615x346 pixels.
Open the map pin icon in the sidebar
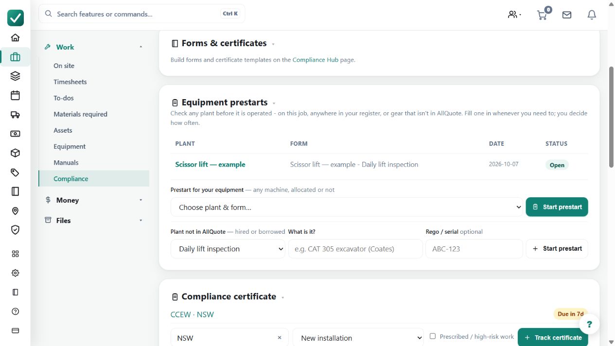(15, 211)
